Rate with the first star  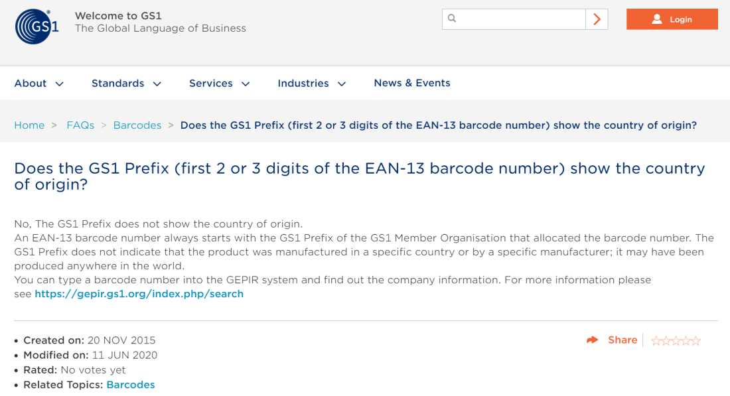pyautogui.click(x=656, y=341)
